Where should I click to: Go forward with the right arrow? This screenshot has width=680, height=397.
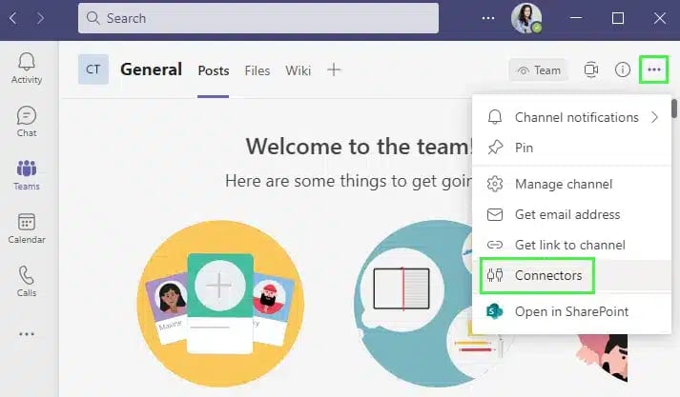coord(40,18)
